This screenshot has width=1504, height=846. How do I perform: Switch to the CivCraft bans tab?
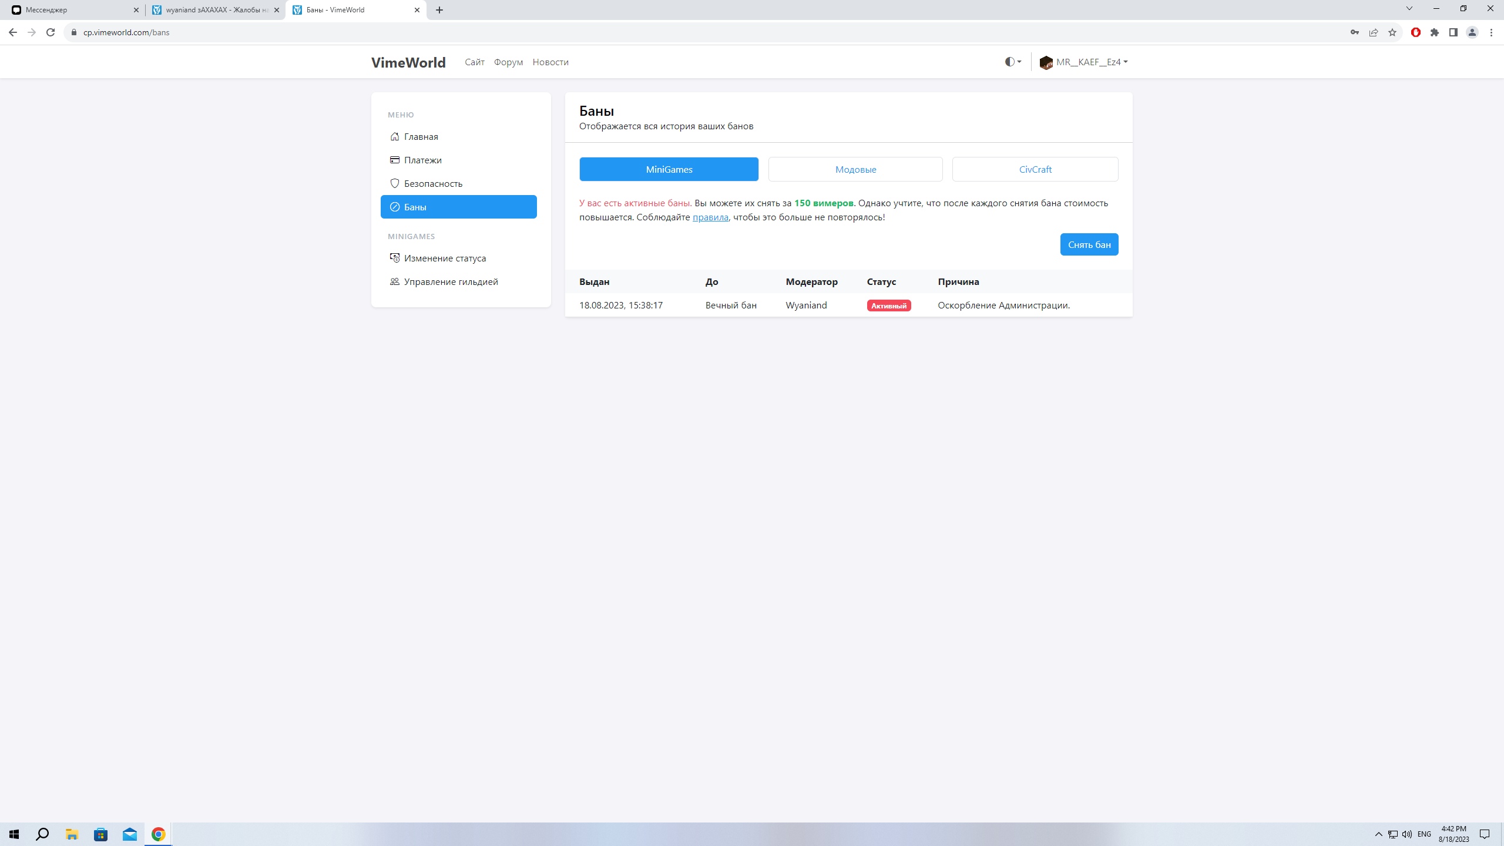(1035, 169)
